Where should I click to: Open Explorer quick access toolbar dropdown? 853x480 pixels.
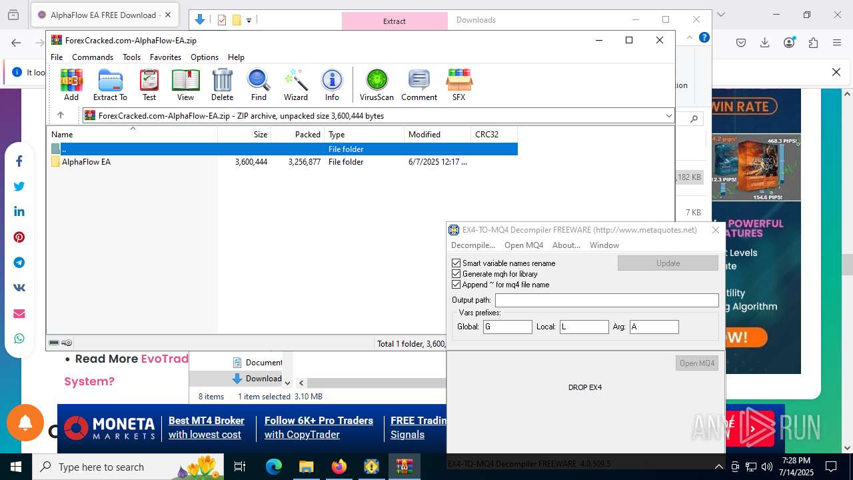(x=249, y=20)
